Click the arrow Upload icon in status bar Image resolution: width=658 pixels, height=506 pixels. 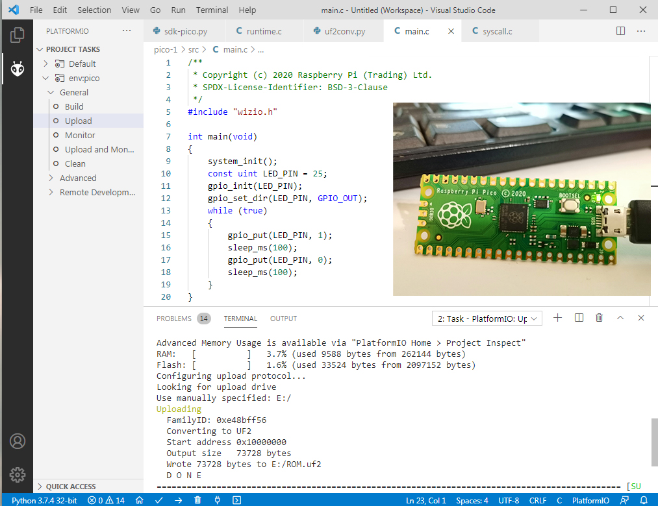click(177, 500)
